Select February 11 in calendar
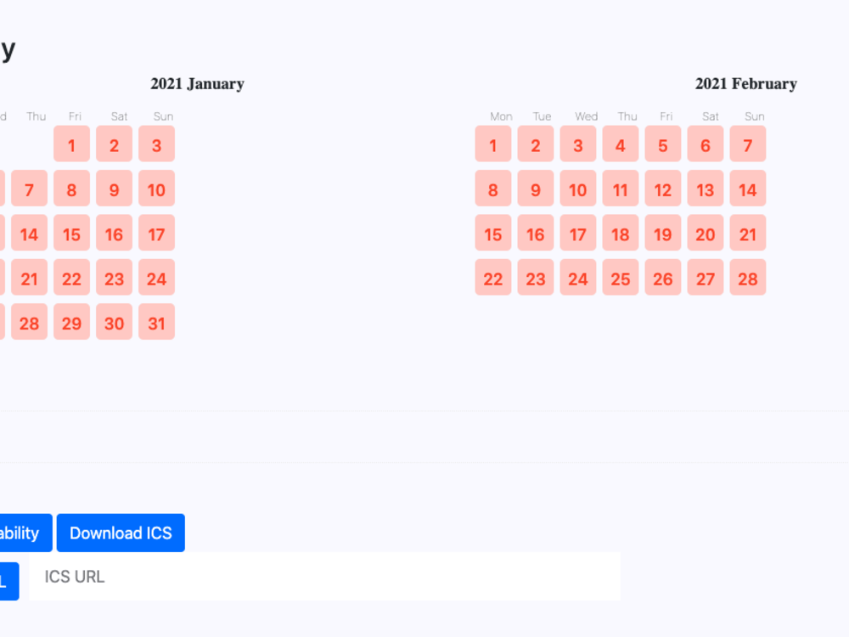 click(x=621, y=189)
